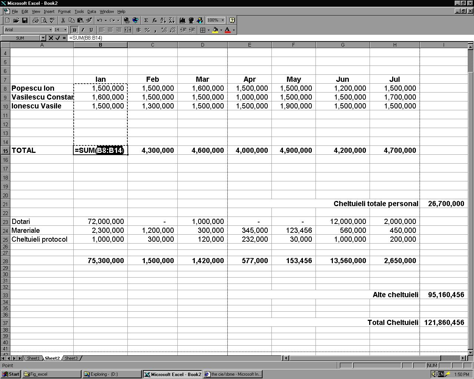
Task: Switch to the Sheet3 tab
Action: 71,358
